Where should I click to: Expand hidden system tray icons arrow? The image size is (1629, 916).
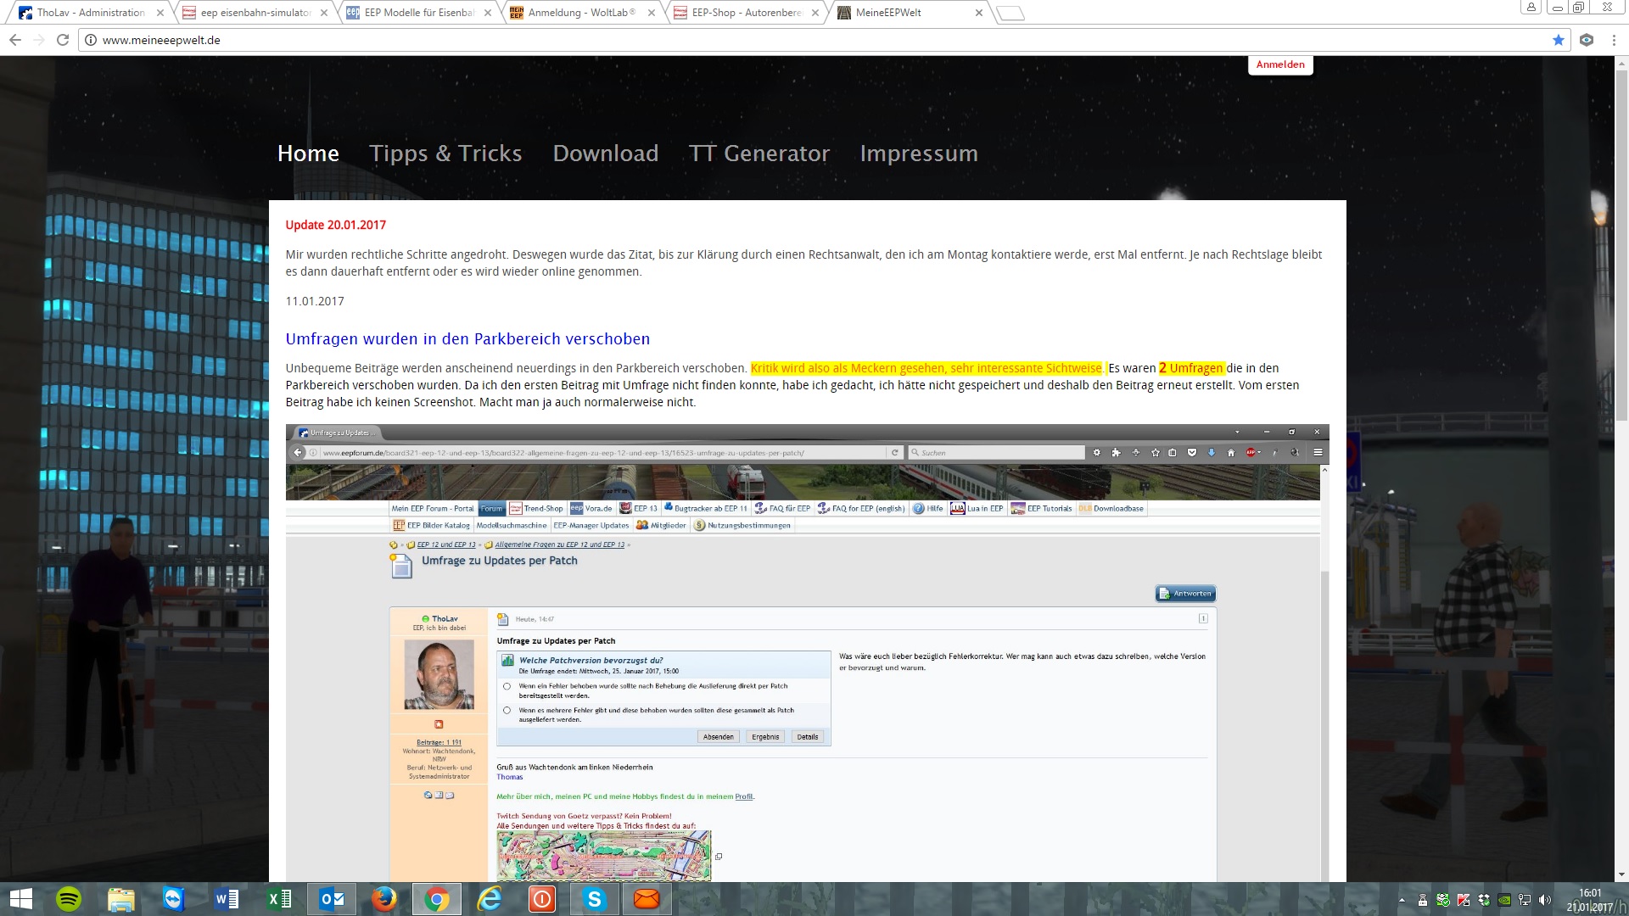(1402, 901)
